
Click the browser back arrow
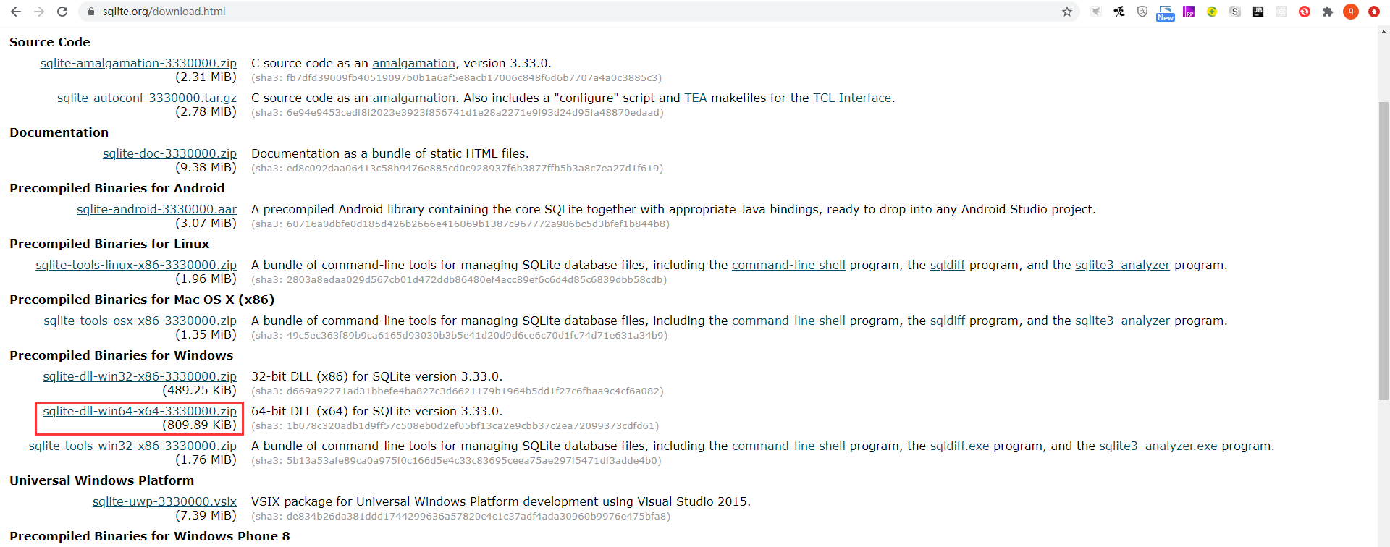click(x=16, y=12)
